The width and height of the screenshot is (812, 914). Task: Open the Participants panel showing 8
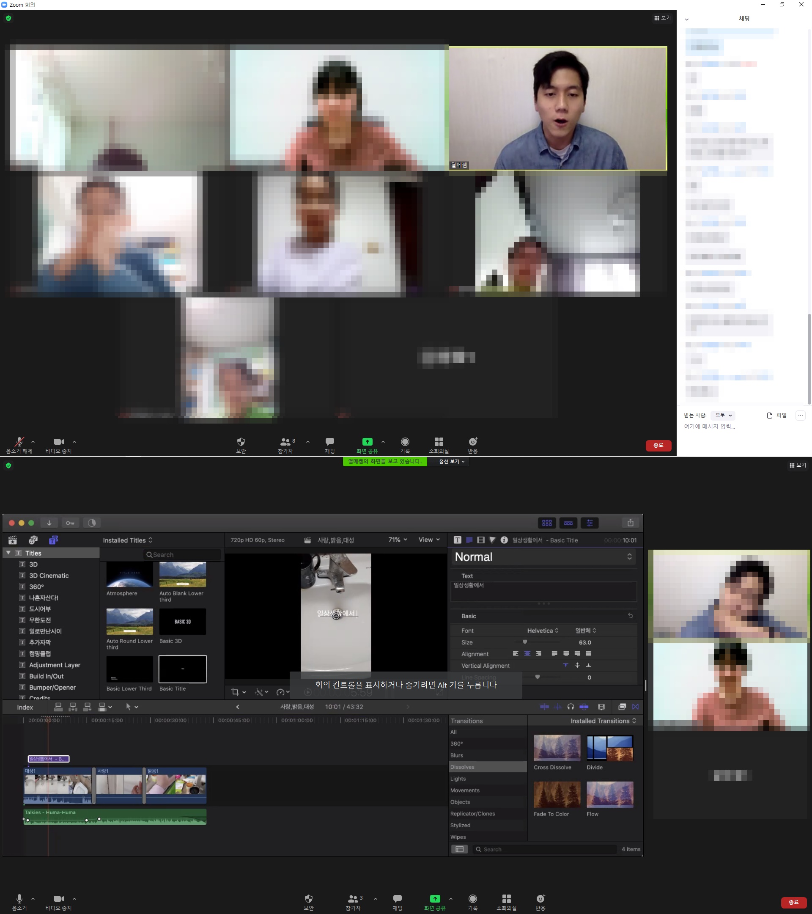point(285,442)
